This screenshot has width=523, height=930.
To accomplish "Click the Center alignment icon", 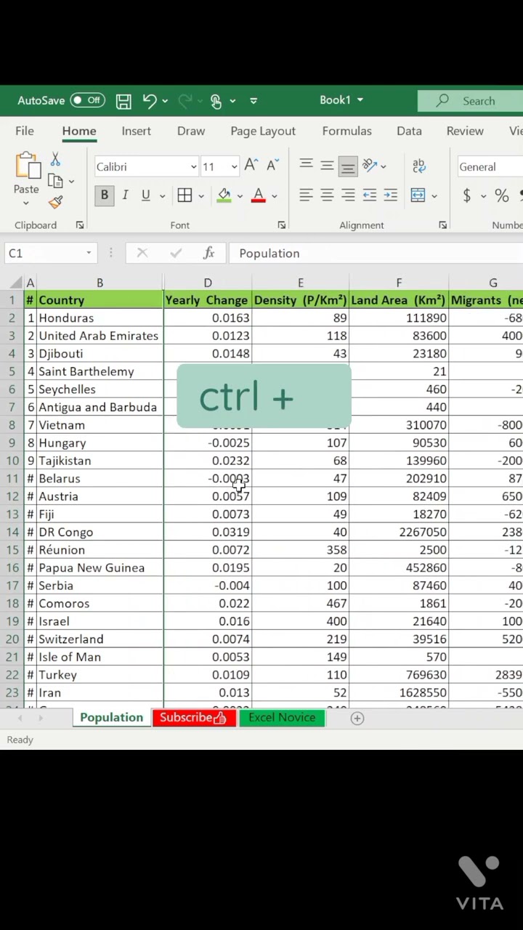I will tap(327, 195).
